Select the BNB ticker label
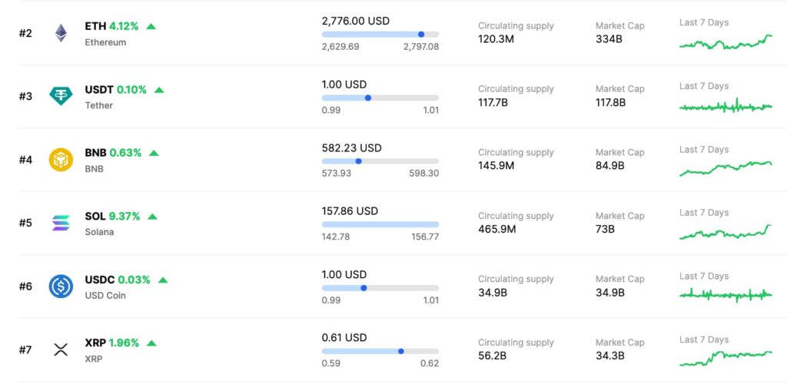Image resolution: width=787 pixels, height=384 pixels. click(95, 153)
